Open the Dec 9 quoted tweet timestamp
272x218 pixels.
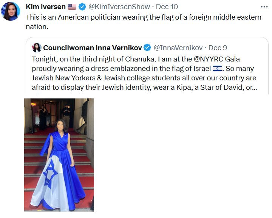click(x=218, y=48)
